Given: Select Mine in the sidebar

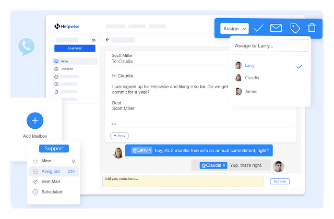Looking at the screenshot, I should click(75, 62).
